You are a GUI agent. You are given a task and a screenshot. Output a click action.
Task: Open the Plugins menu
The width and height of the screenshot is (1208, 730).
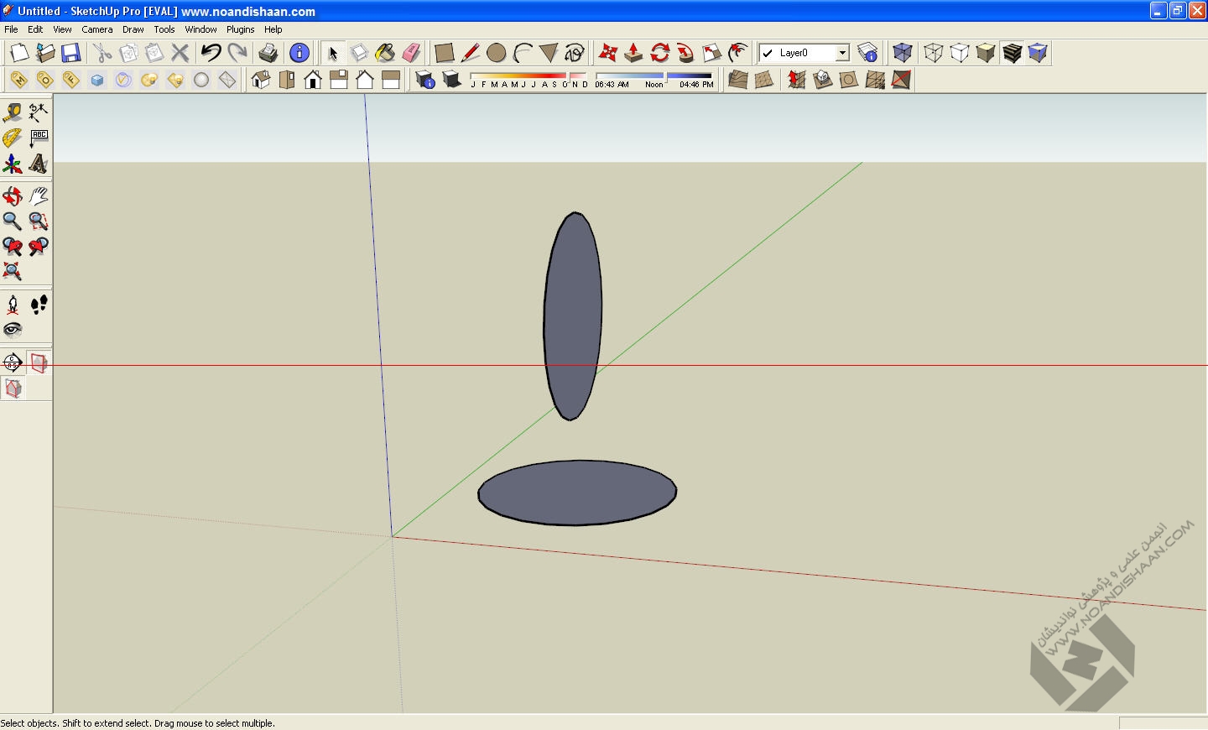(x=240, y=29)
